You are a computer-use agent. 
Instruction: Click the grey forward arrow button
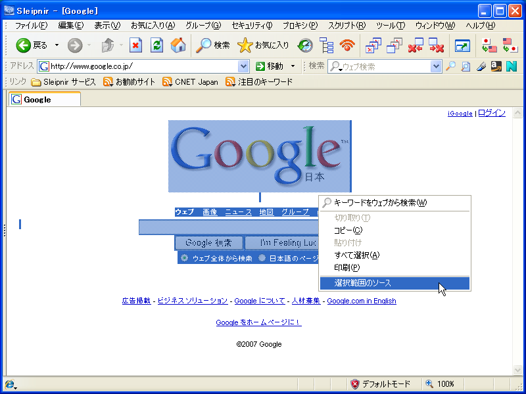75,45
